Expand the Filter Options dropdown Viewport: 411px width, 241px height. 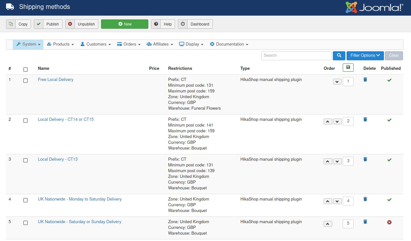[365, 55]
